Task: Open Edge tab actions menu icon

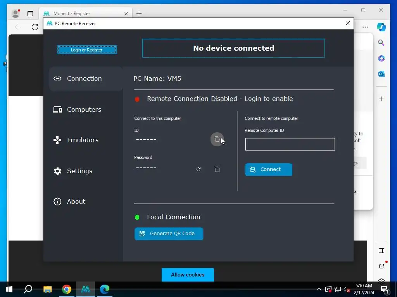Action: click(x=30, y=14)
